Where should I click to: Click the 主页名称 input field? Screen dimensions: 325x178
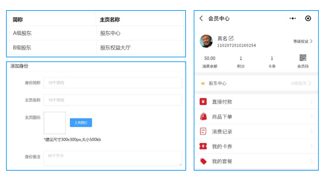[x=113, y=100]
